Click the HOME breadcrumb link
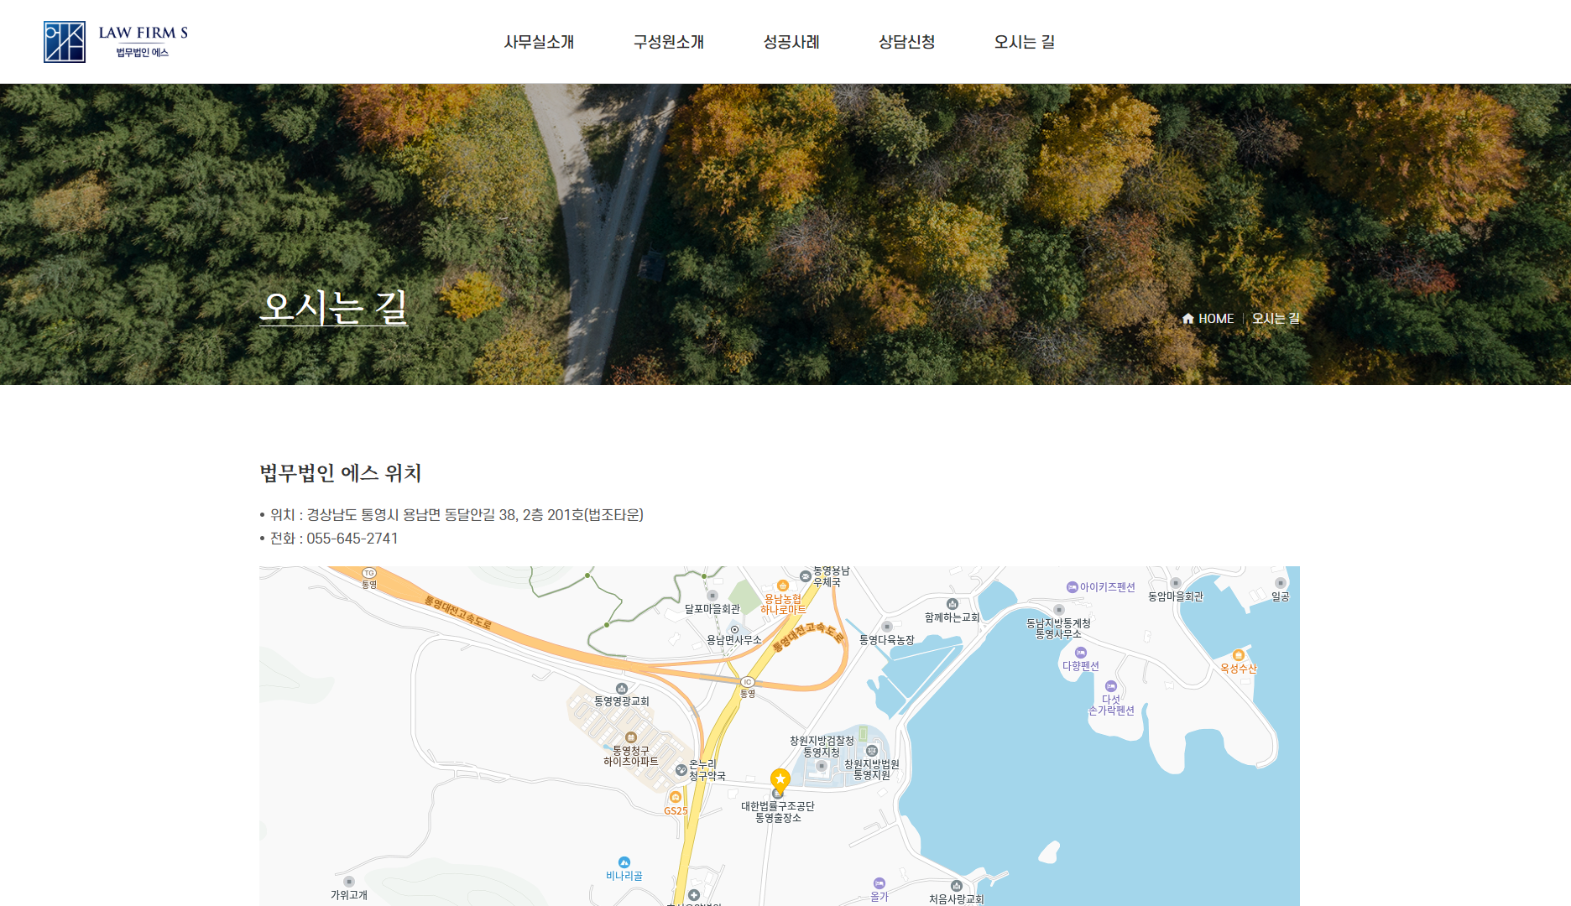This screenshot has width=1571, height=906. point(1208,319)
